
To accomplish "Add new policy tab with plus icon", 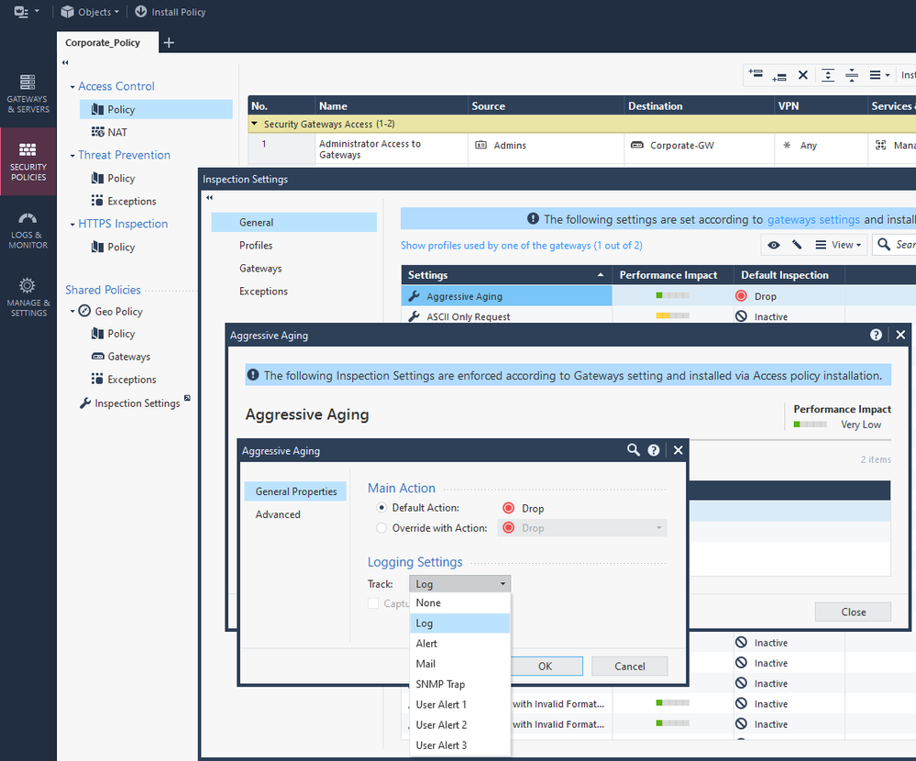I will pyautogui.click(x=169, y=42).
